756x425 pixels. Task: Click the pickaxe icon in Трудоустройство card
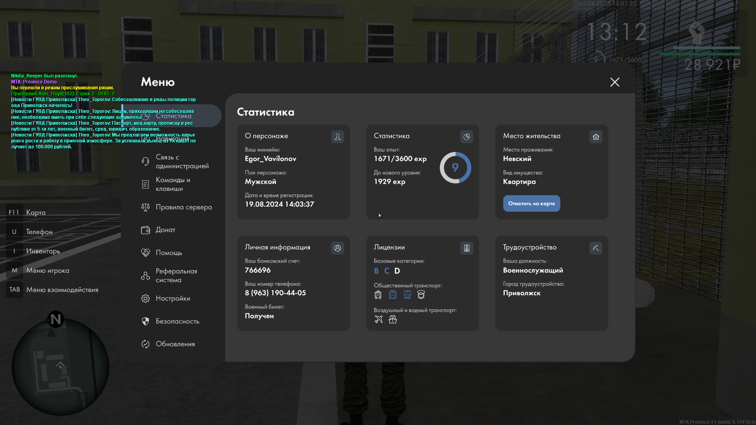[596, 248]
